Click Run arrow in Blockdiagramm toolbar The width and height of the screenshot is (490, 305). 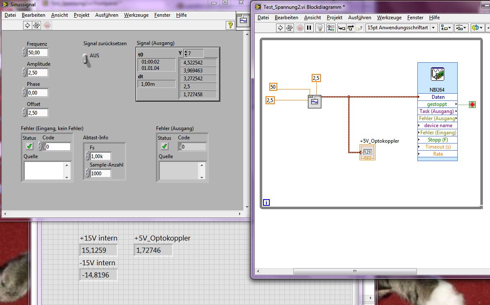pos(280,28)
